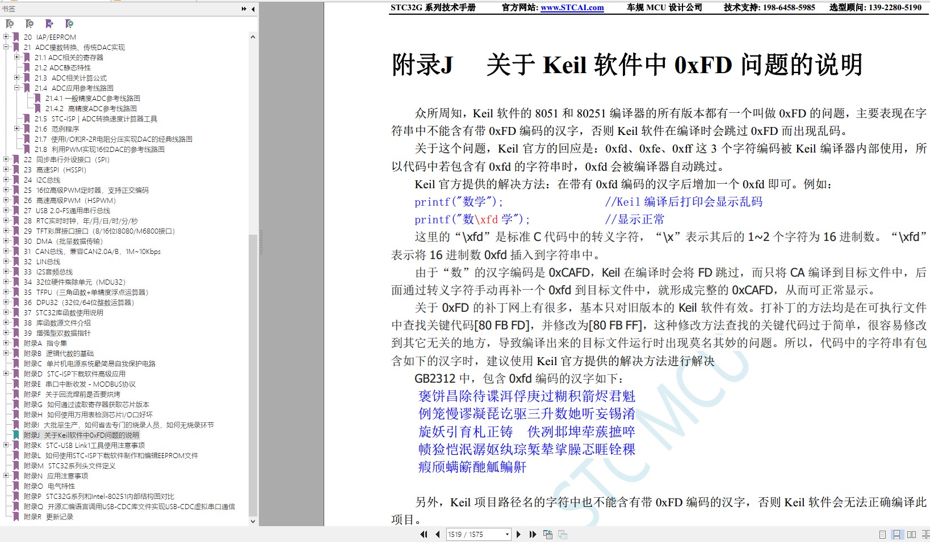This screenshot has width=930, height=542.
Task: Select bookmark 33 I2S音频总线
Action: coord(48,272)
